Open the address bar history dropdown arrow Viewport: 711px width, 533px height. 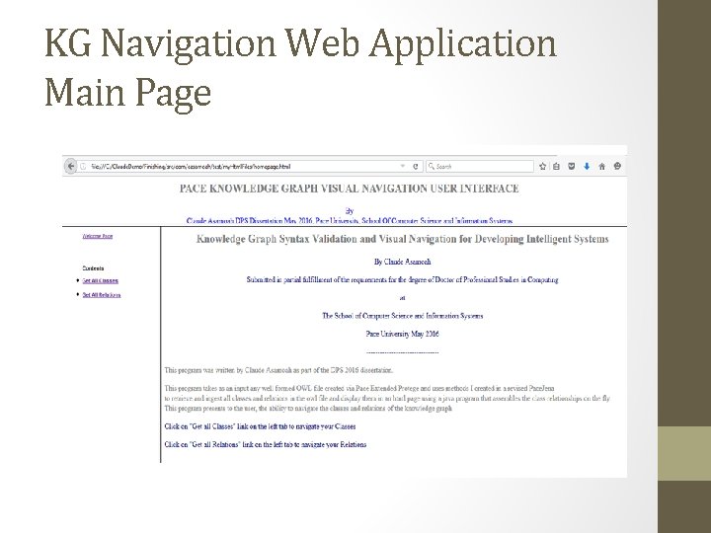pyautogui.click(x=402, y=167)
